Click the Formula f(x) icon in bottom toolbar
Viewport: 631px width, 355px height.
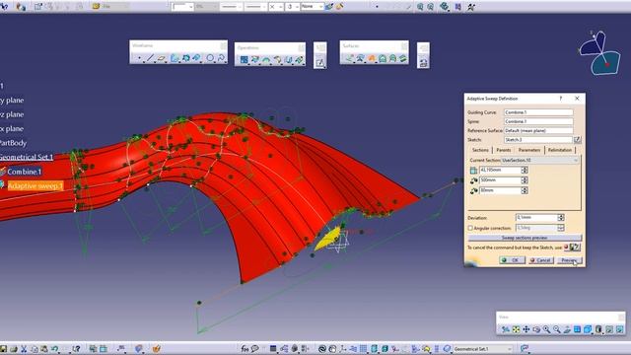(245, 349)
